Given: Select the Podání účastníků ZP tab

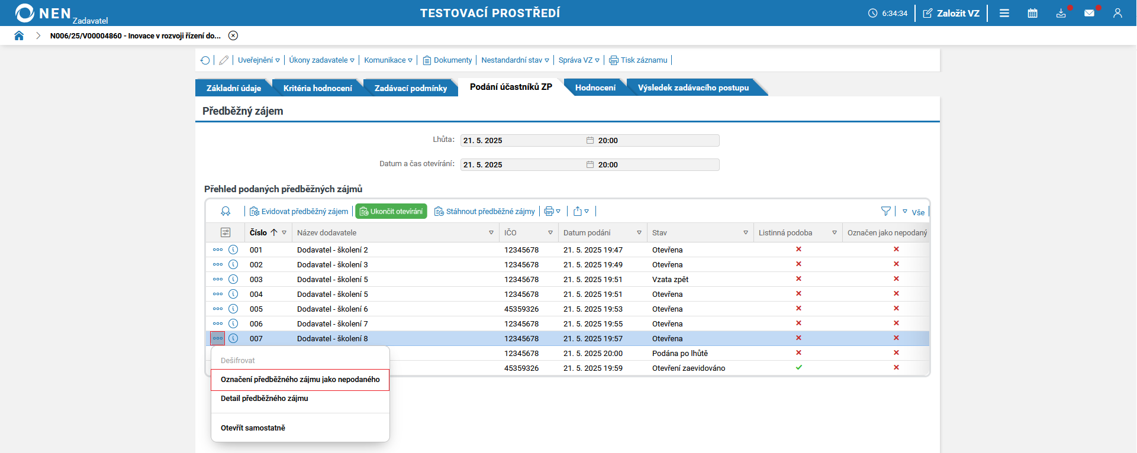Looking at the screenshot, I should pyautogui.click(x=511, y=87).
